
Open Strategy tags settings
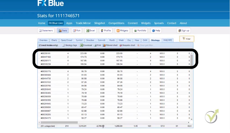69,45
